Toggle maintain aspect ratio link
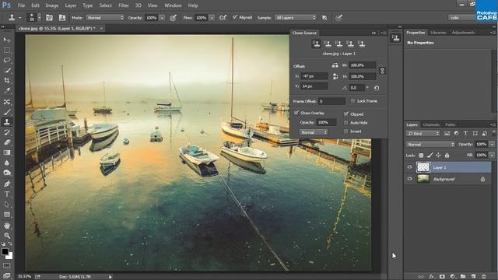498x280 pixels. (x=382, y=71)
